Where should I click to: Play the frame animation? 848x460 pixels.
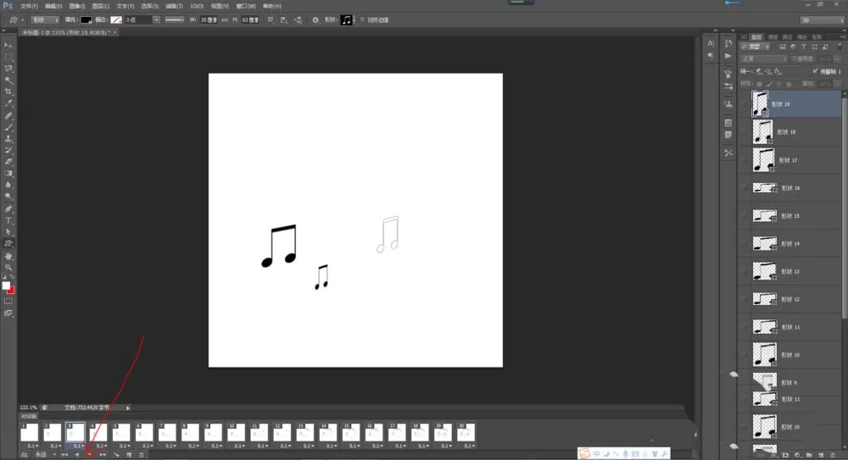(x=89, y=455)
